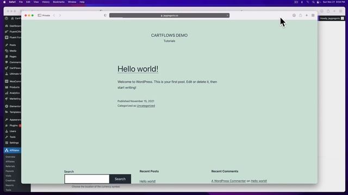Screen dimensions: 348x195
Task: Click the dark Search button
Action: point(120,179)
